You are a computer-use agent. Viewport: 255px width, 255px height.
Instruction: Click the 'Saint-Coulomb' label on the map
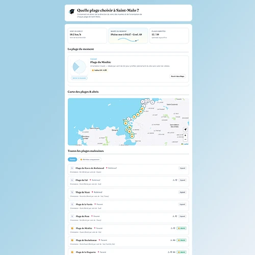(172, 105)
